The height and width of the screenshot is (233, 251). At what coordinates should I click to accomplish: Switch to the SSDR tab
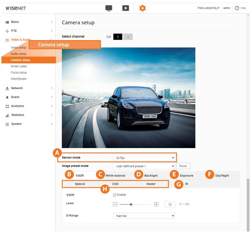(80, 175)
